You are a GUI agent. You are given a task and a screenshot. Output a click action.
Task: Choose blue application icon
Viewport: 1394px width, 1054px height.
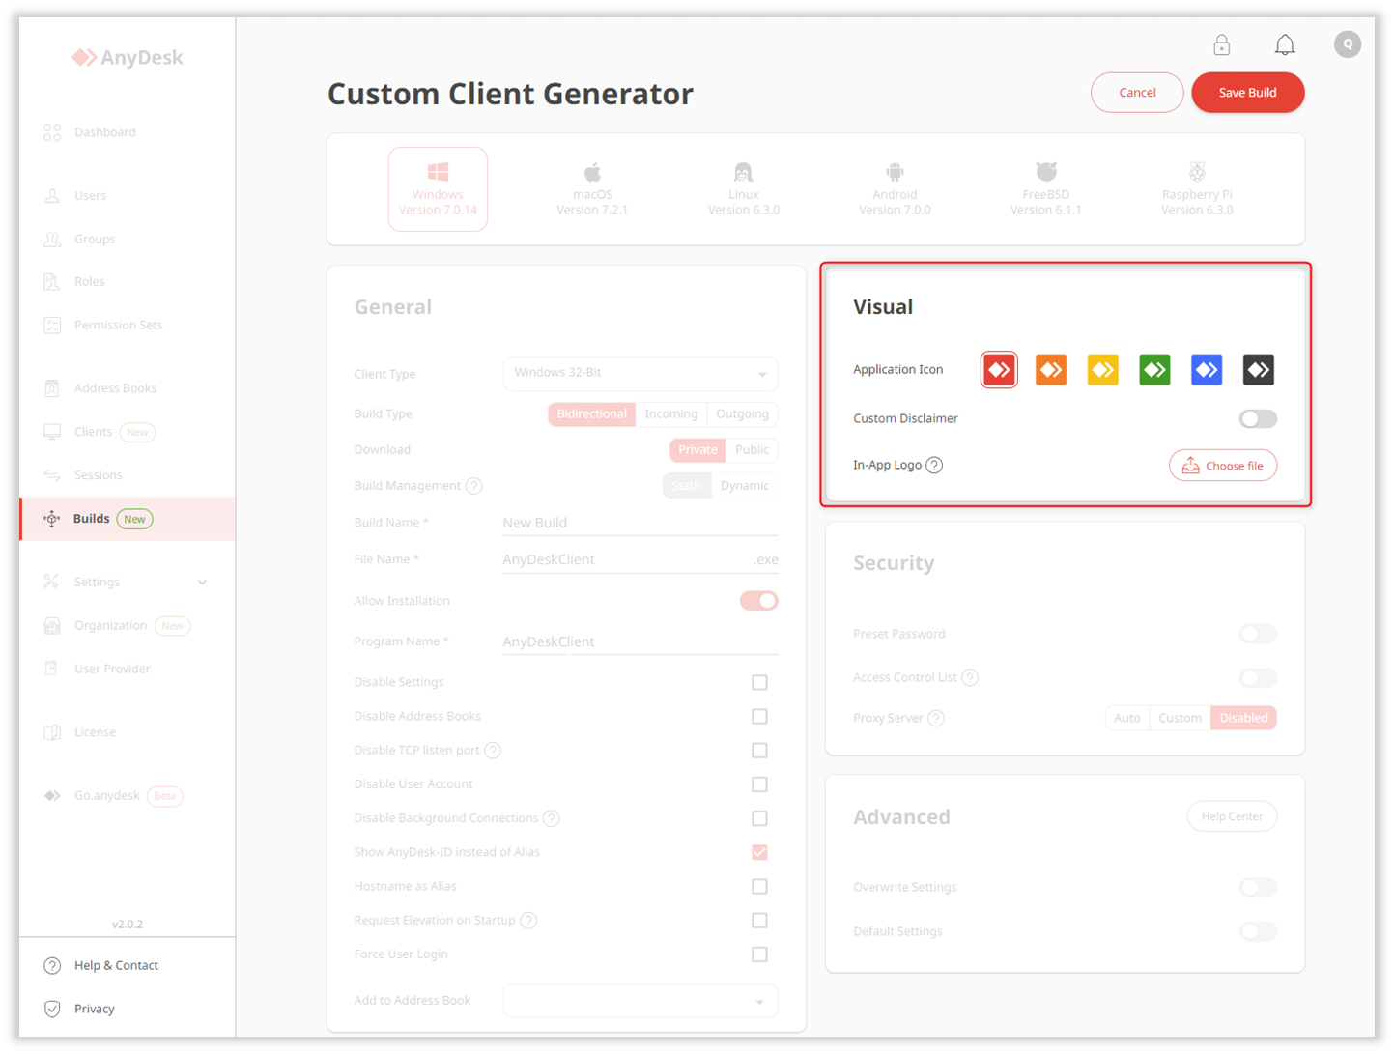point(1207,369)
